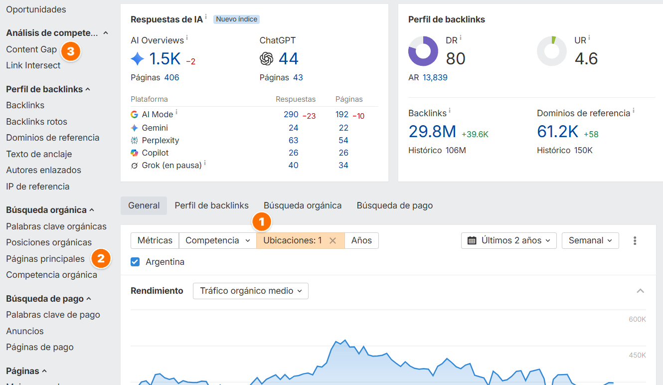
Task: Open the 61.2K referring domains value
Action: click(557, 132)
